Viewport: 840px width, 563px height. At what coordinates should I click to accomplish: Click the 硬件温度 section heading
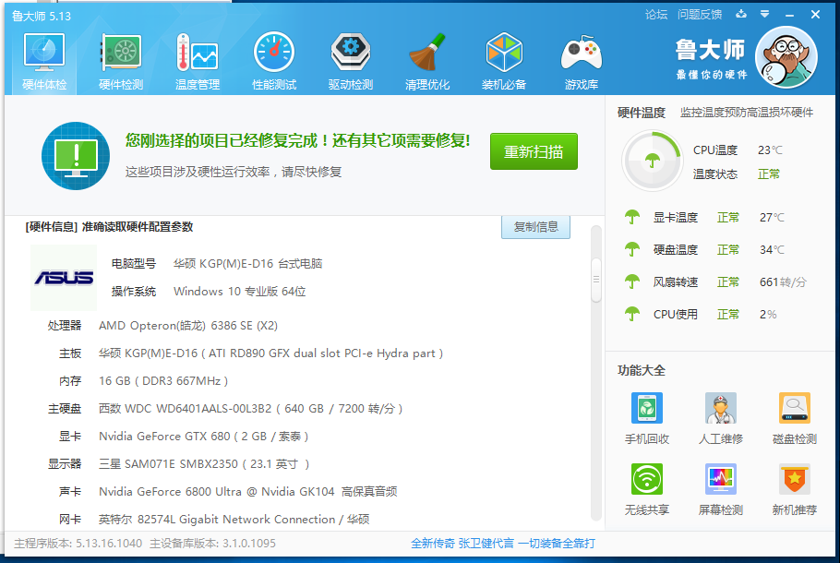[x=642, y=113]
